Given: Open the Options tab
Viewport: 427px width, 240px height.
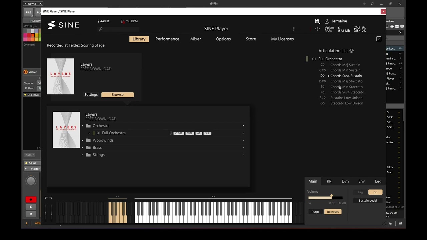Looking at the screenshot, I should pyautogui.click(x=223, y=39).
